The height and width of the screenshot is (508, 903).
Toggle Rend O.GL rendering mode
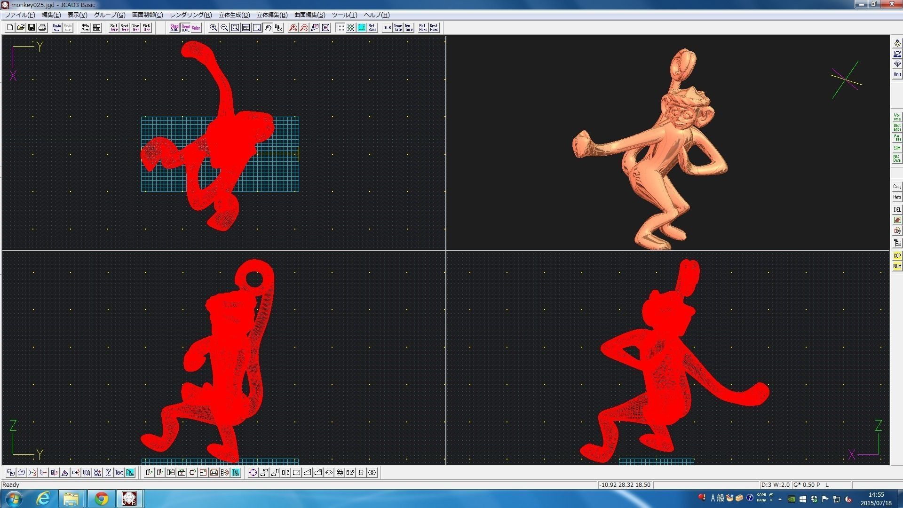(x=185, y=28)
